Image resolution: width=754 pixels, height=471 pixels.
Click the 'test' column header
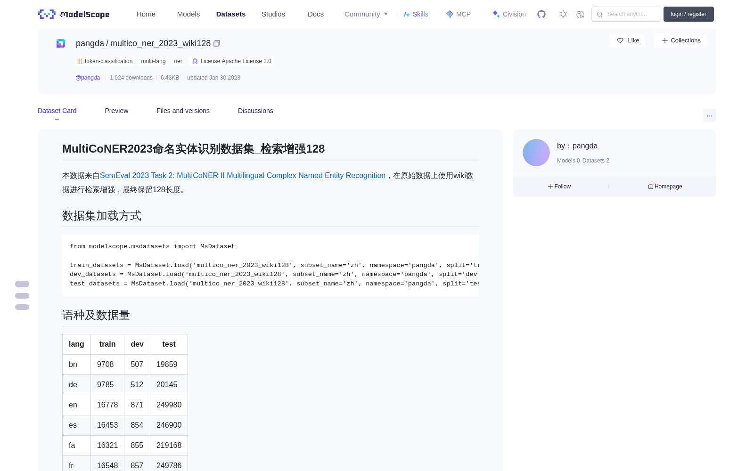click(x=169, y=344)
